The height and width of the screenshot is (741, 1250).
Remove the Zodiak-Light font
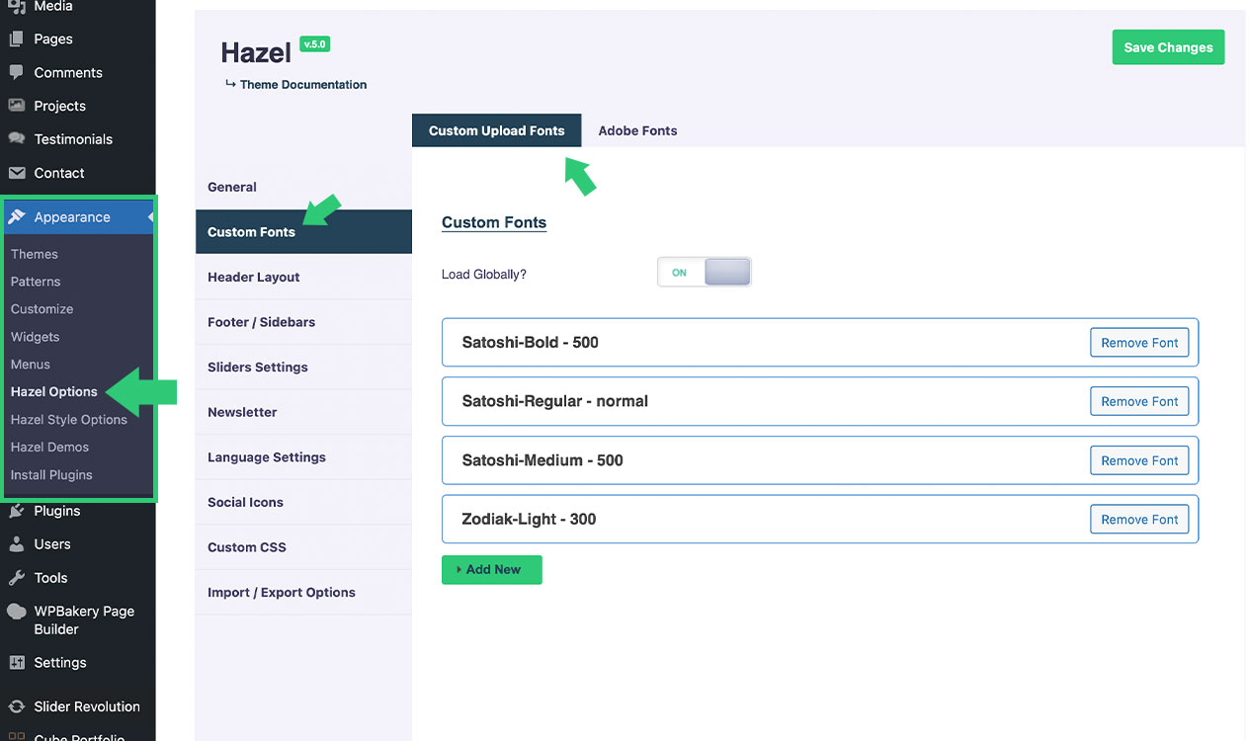(1139, 520)
